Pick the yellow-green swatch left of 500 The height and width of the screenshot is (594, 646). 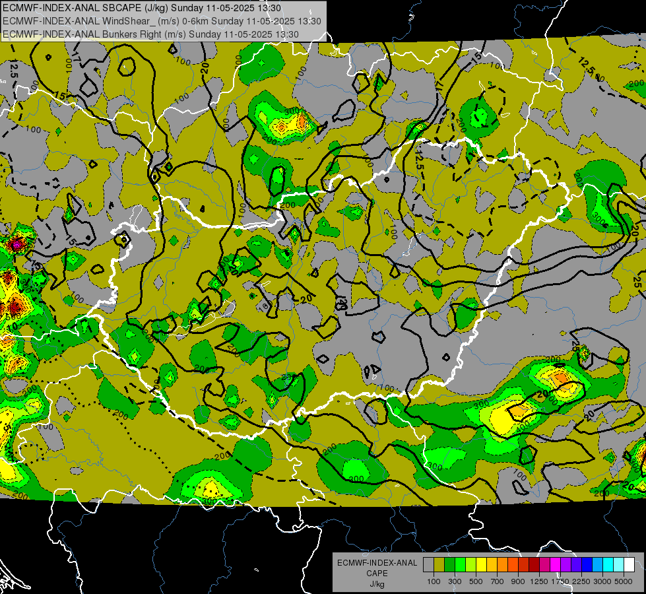point(470,565)
